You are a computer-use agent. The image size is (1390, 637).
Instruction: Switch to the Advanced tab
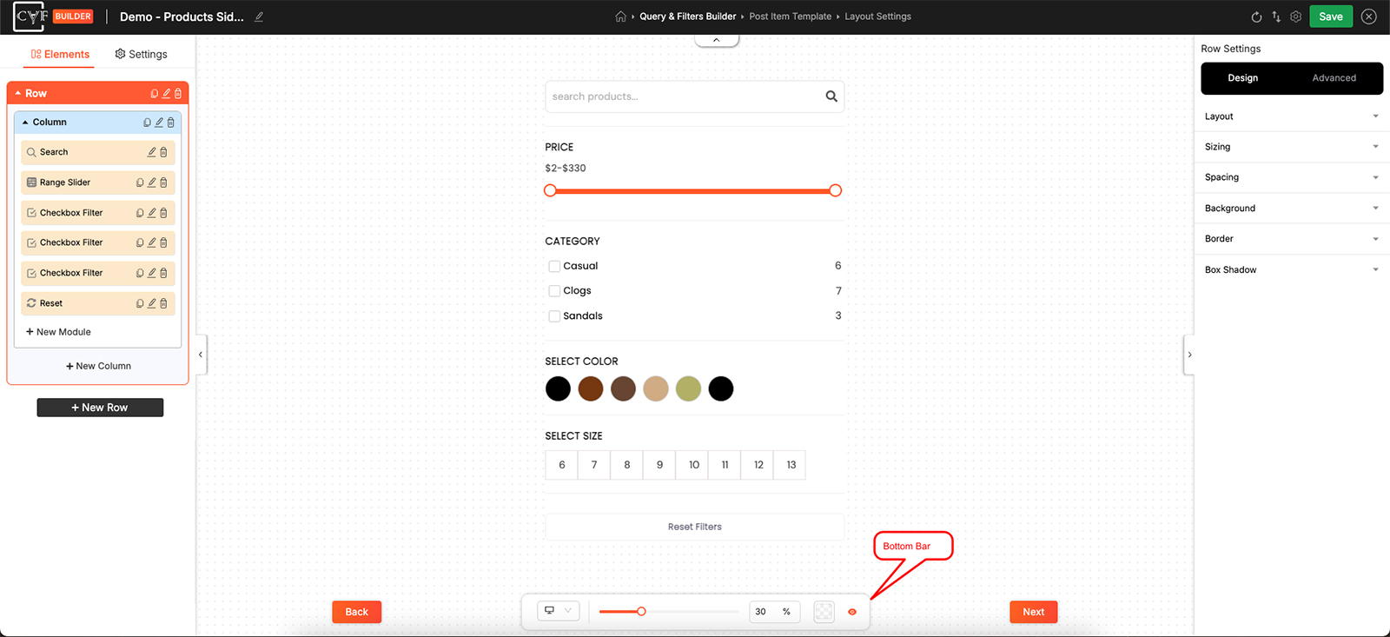click(x=1334, y=78)
